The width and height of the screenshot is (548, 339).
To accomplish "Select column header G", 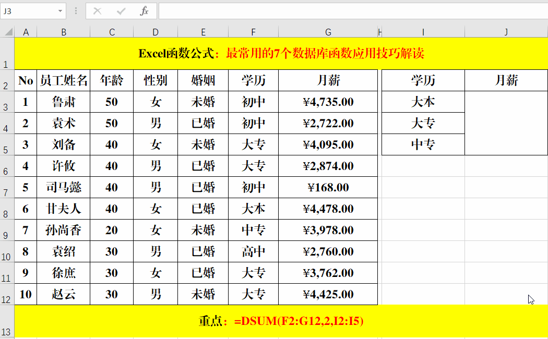I will pyautogui.click(x=328, y=32).
